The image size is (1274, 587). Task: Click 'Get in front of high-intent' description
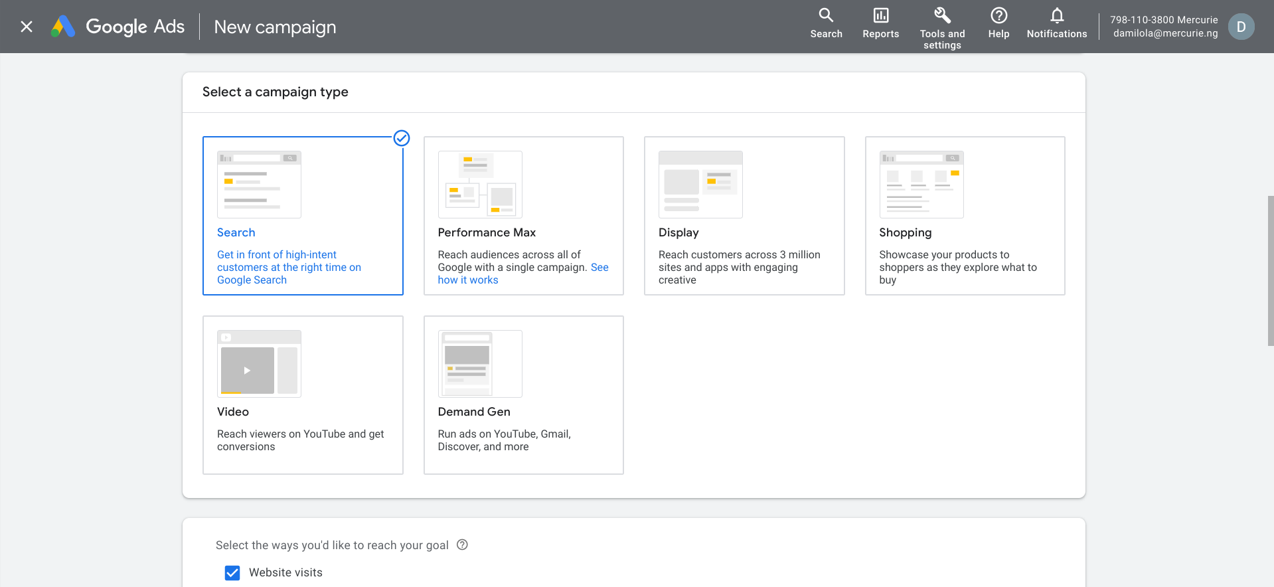pyautogui.click(x=289, y=267)
